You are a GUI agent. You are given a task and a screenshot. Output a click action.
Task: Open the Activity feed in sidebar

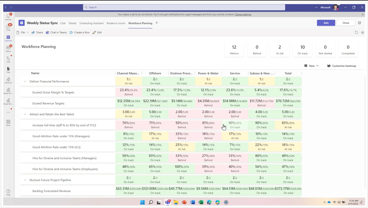(8, 17)
